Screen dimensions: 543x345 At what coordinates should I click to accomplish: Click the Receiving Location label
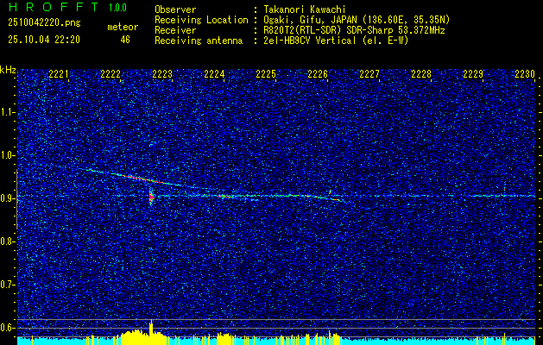(201, 20)
